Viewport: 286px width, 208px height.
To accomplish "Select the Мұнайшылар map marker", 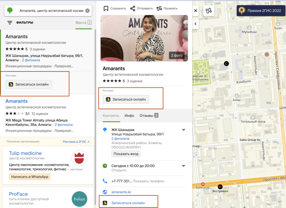I will pyautogui.click(x=249, y=28).
